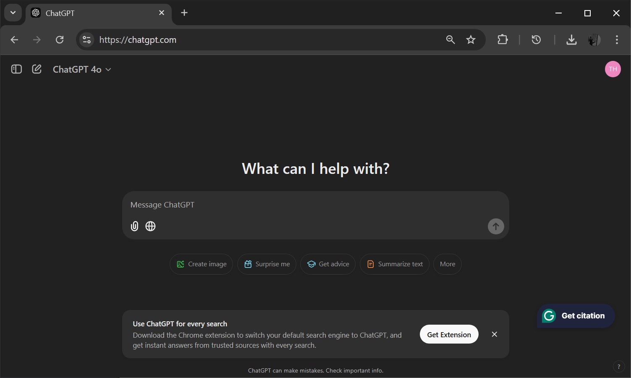Attach a file with the paperclip icon

[134, 226]
